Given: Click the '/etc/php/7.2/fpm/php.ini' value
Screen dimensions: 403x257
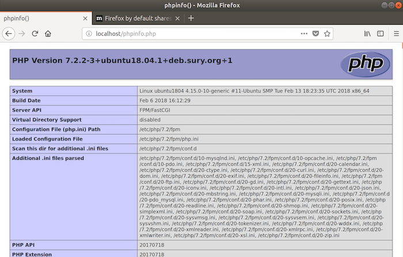Looking at the screenshot, I should (169, 139).
